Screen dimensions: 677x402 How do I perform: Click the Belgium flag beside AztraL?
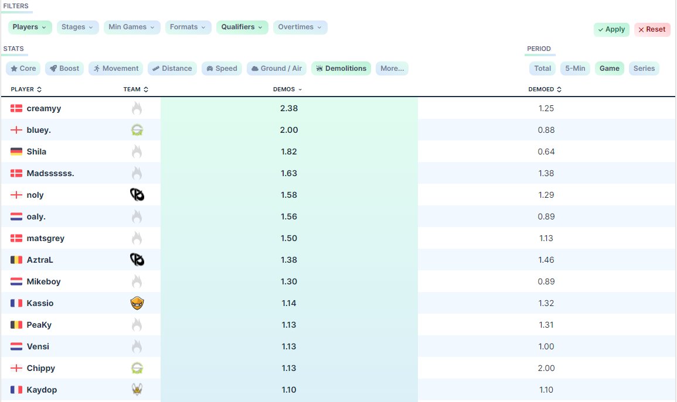point(16,260)
